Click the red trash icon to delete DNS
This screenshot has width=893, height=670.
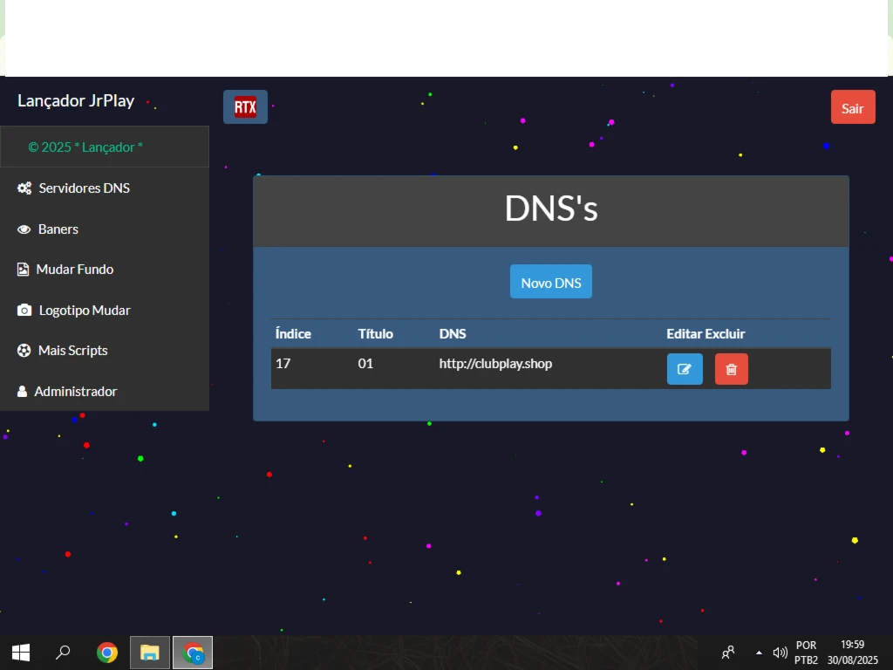[732, 369]
